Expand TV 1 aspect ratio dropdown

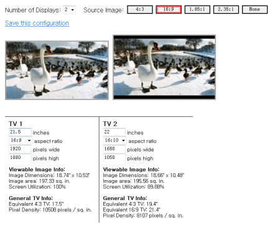coord(21,140)
